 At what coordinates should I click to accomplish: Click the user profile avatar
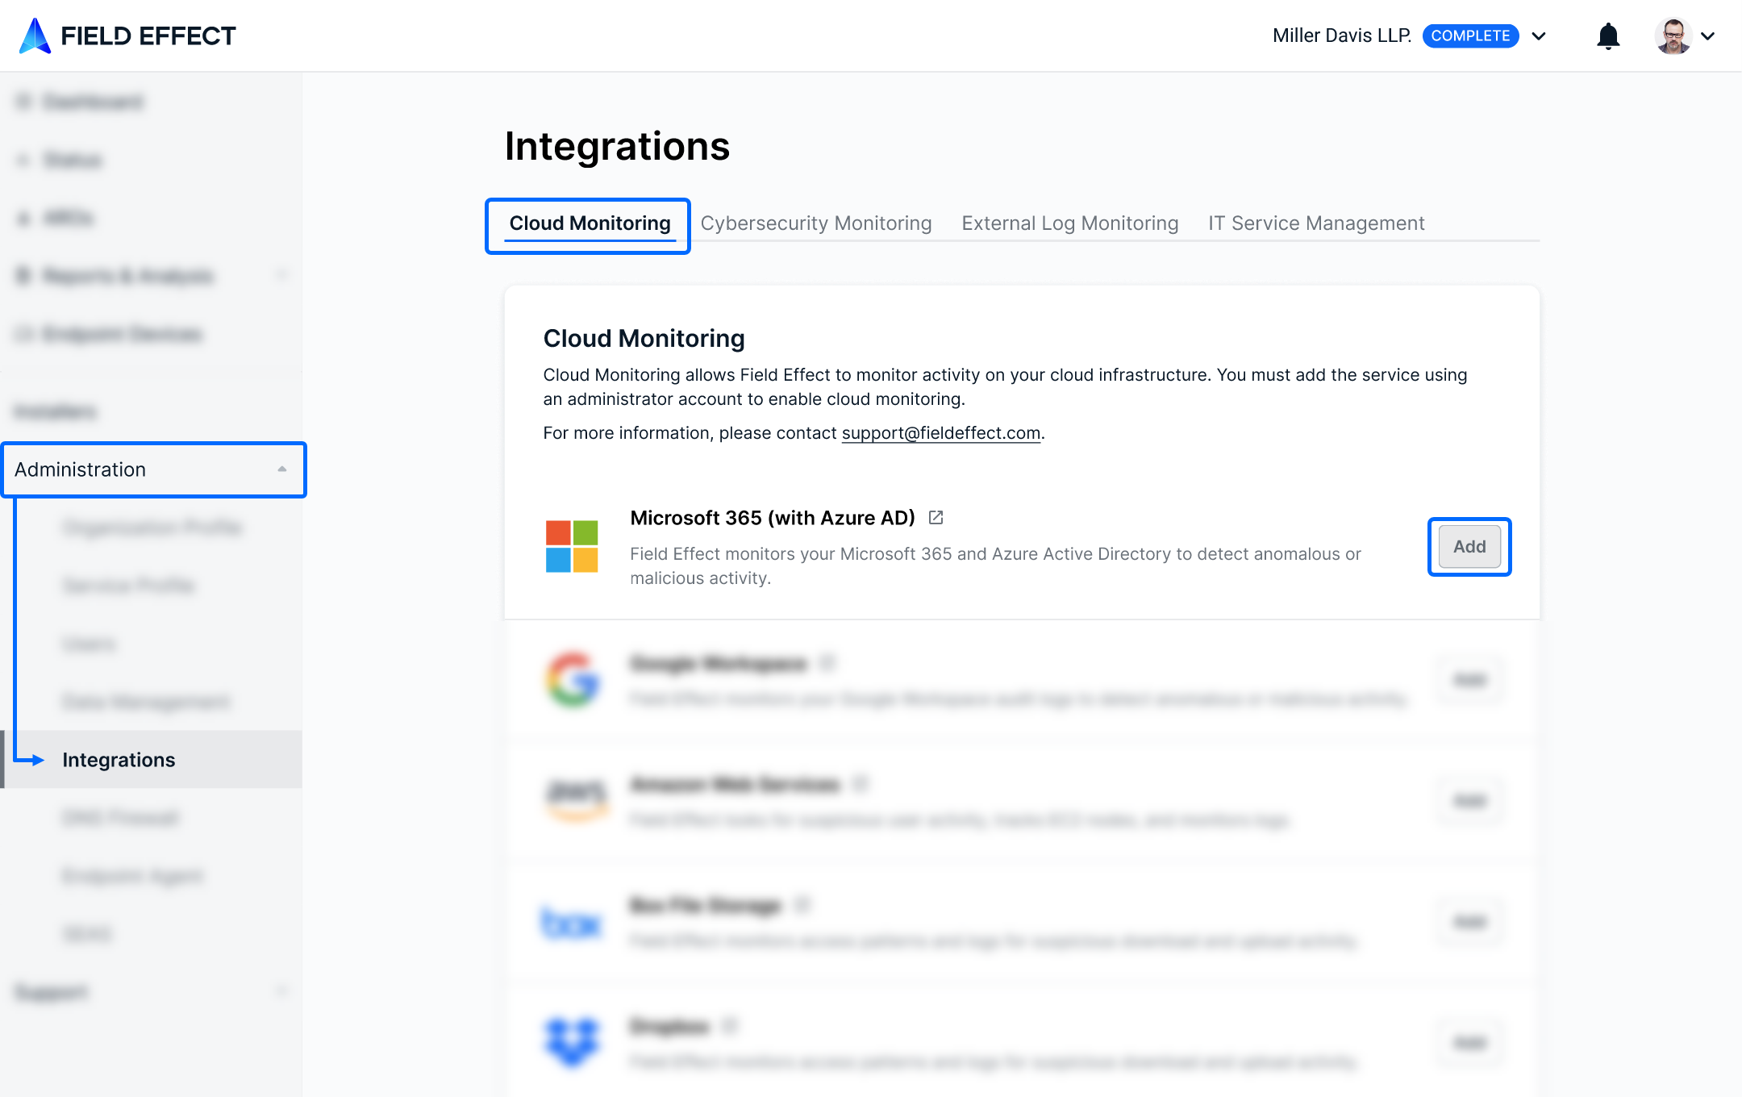pyautogui.click(x=1673, y=35)
